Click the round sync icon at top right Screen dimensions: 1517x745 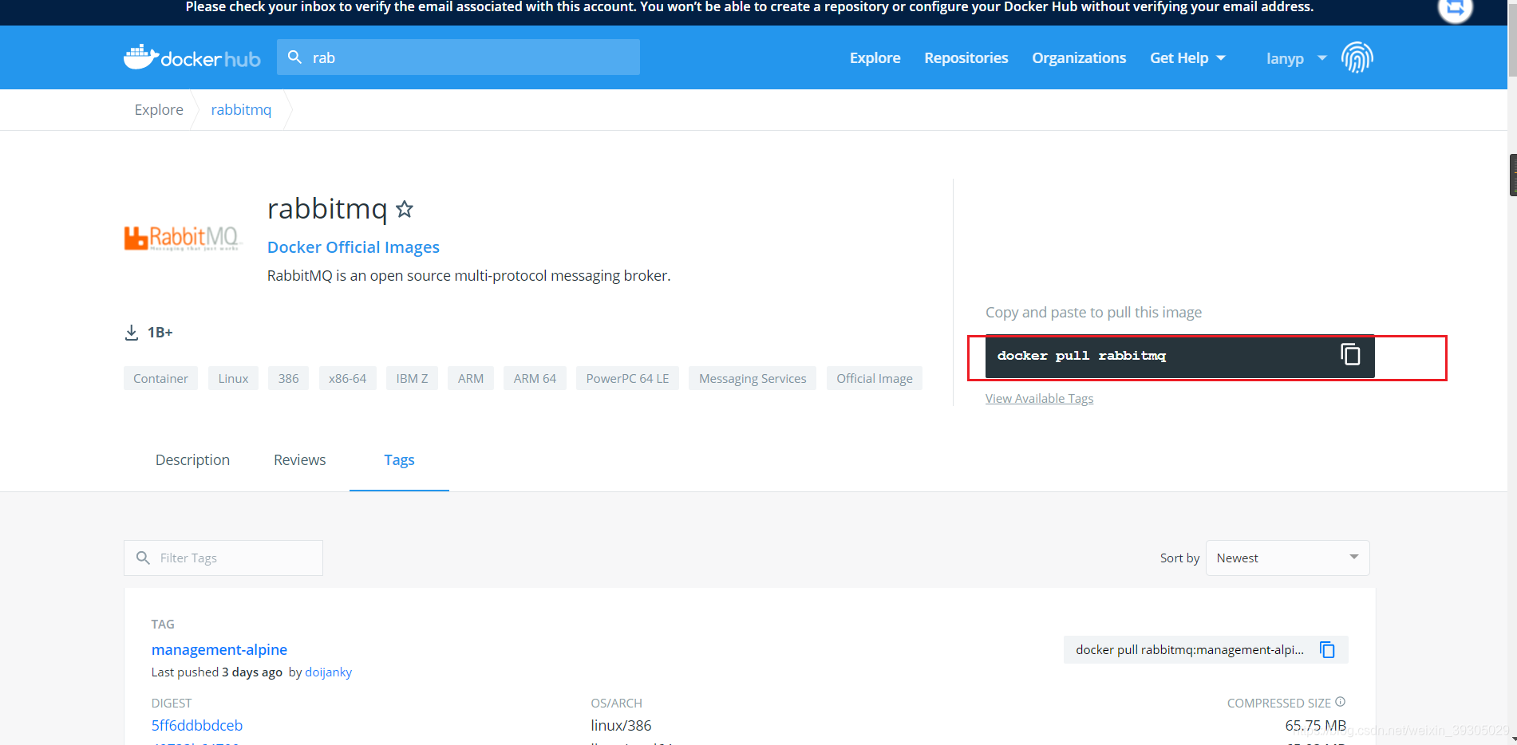(1455, 10)
